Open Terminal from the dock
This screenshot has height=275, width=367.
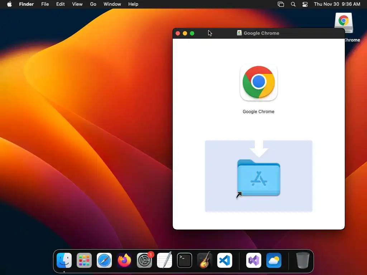(185, 260)
